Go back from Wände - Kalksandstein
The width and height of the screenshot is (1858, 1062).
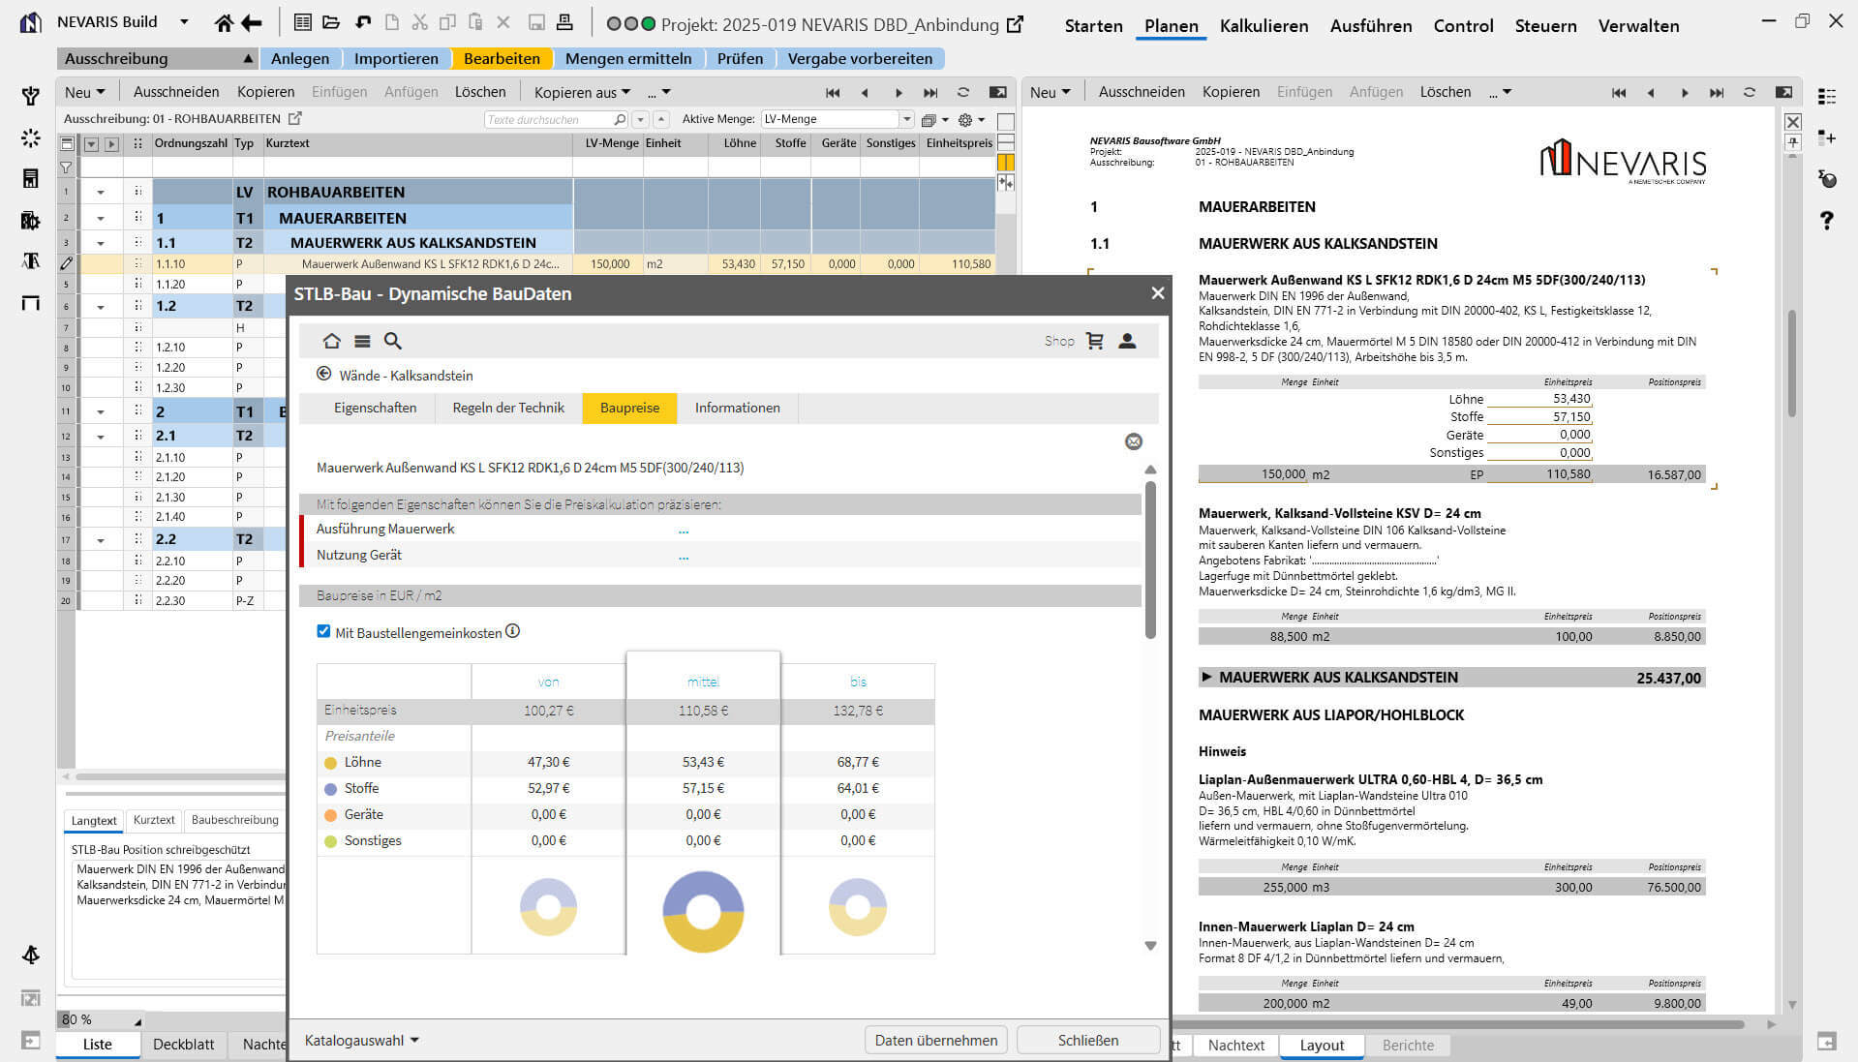pyautogui.click(x=323, y=375)
